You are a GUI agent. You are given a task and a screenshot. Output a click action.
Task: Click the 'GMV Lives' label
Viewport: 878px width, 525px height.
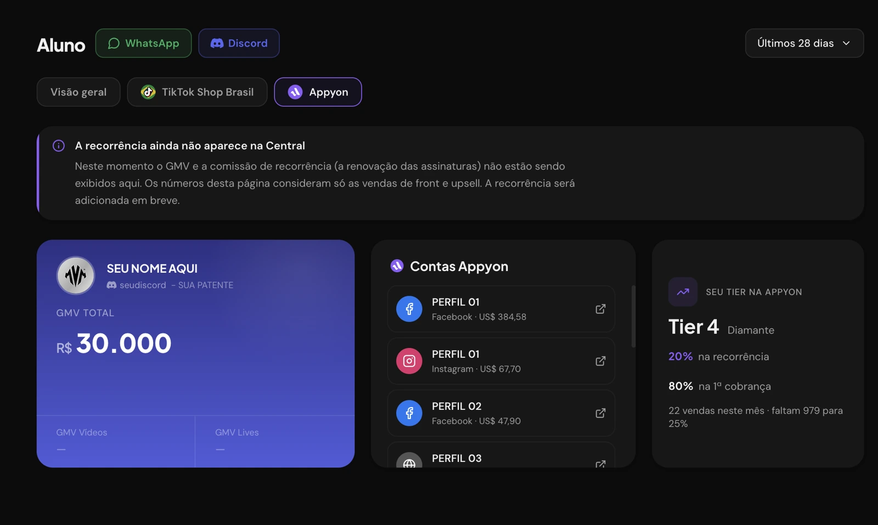click(237, 432)
